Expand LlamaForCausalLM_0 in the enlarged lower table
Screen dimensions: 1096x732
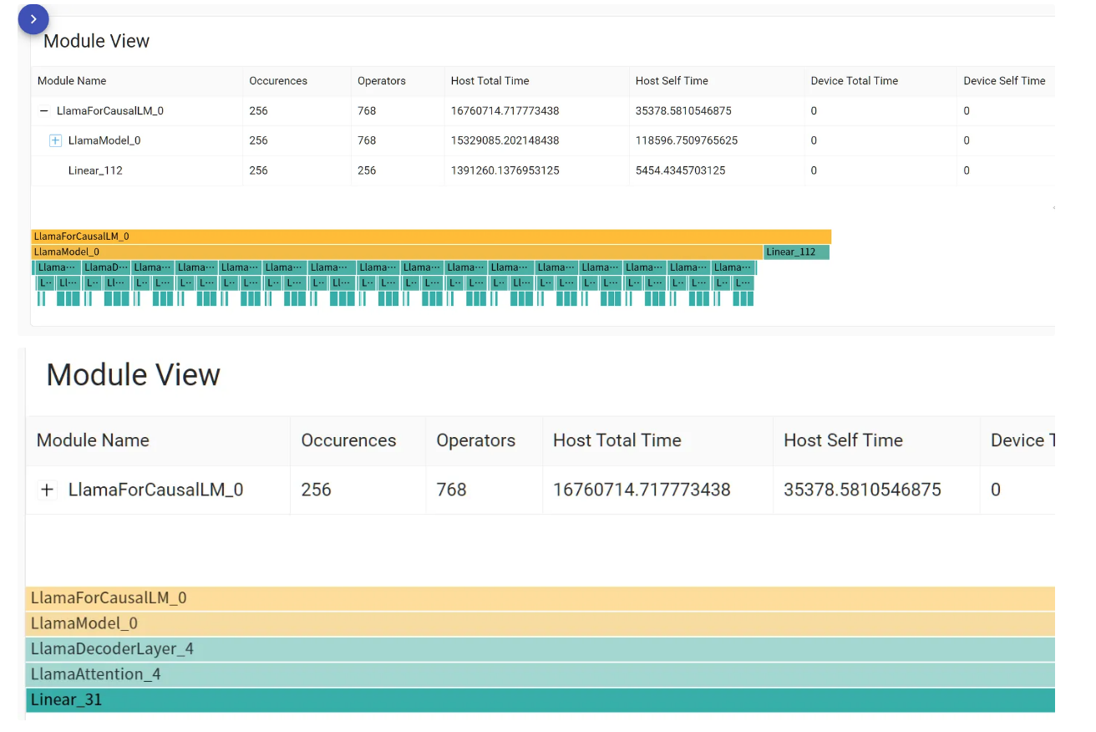(x=48, y=490)
